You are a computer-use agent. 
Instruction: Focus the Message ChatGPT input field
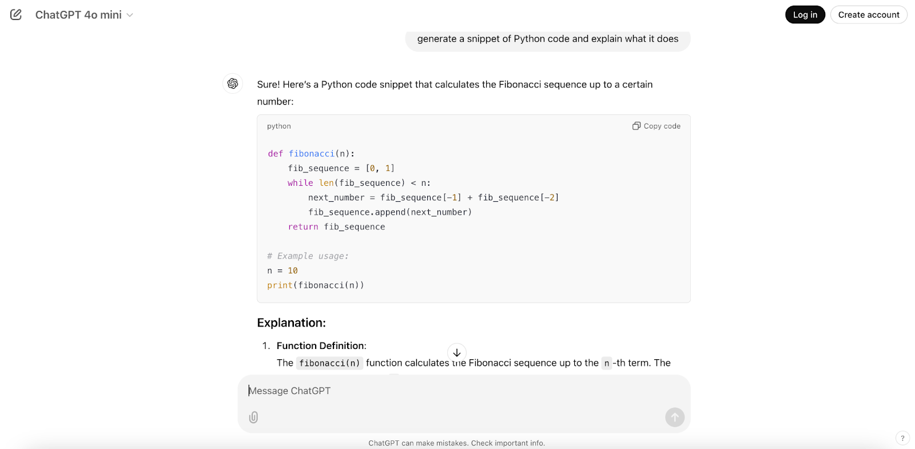[x=464, y=391]
